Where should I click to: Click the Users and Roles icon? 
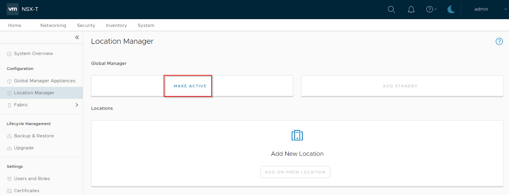9,179
